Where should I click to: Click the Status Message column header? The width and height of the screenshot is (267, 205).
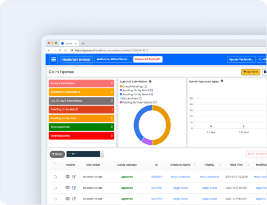click(x=127, y=165)
